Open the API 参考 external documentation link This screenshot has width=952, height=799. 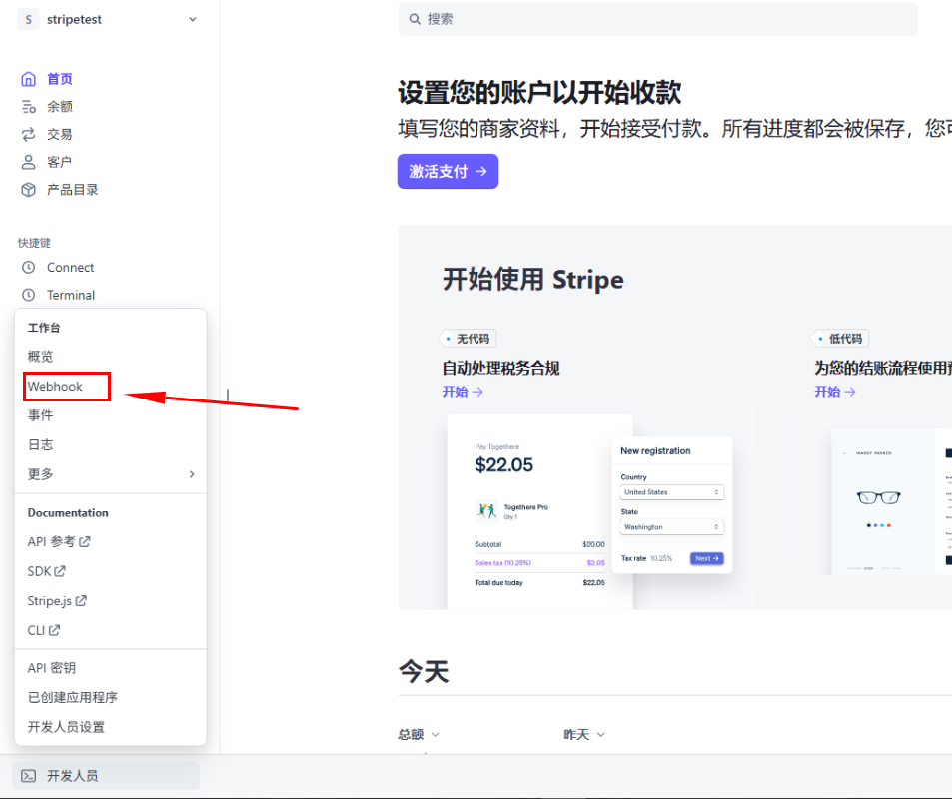(59, 542)
